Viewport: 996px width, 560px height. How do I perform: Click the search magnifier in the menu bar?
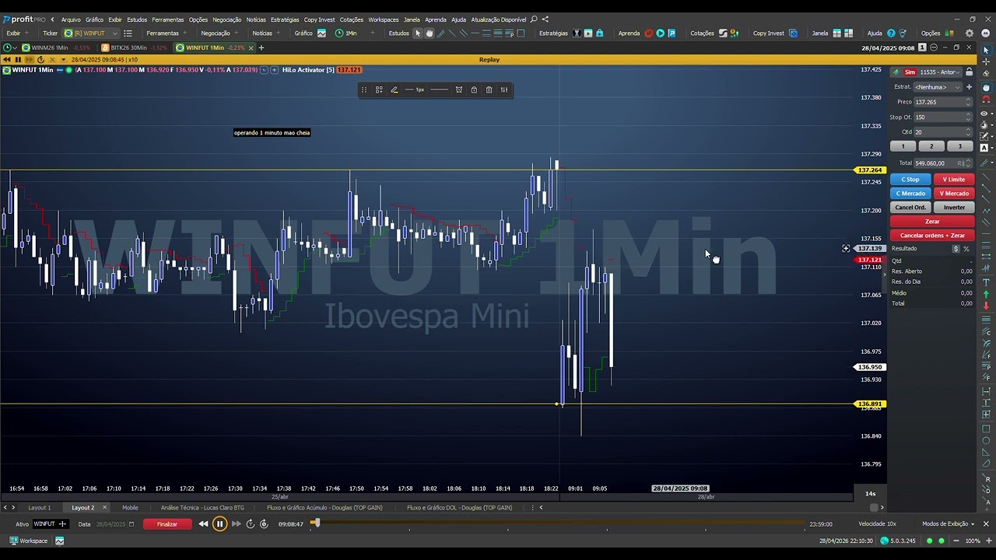[x=534, y=19]
